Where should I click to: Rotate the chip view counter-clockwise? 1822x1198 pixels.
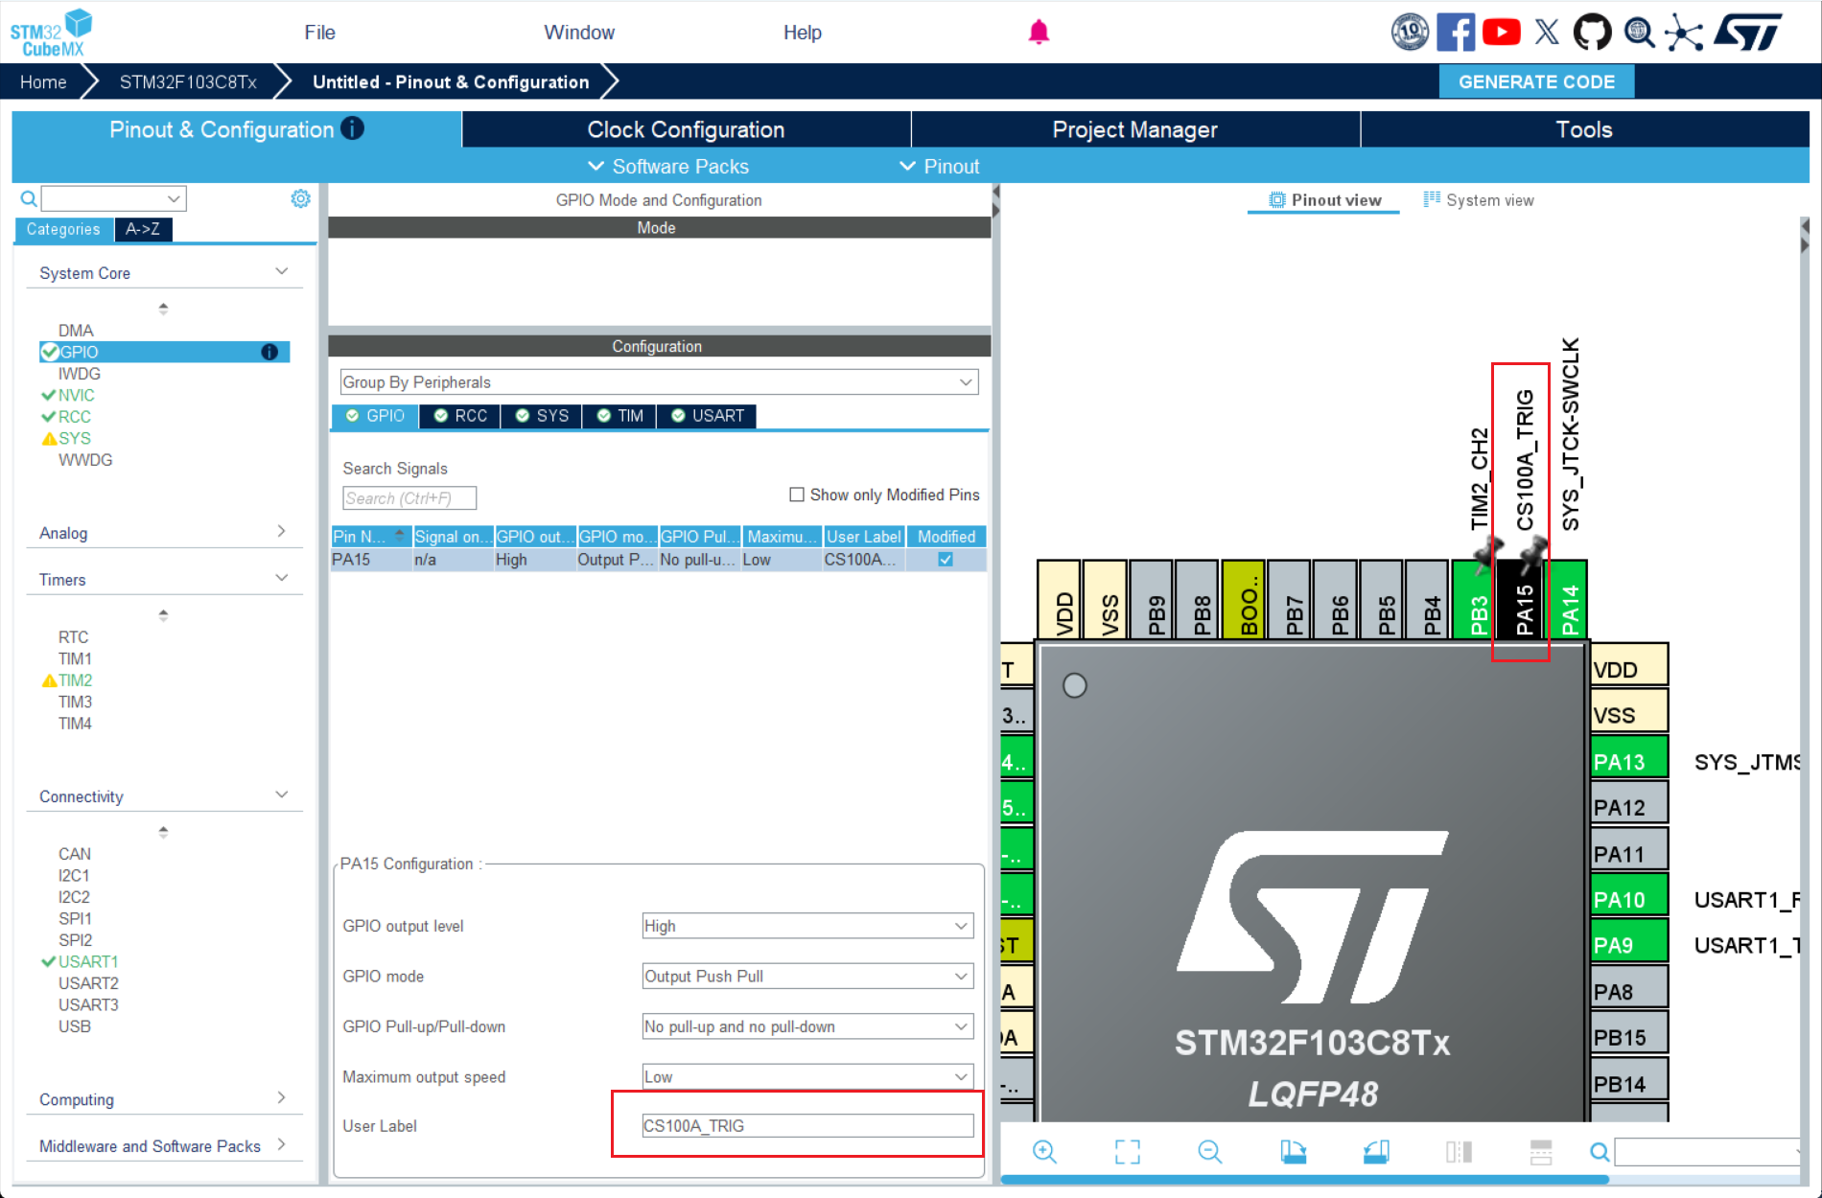point(1376,1151)
